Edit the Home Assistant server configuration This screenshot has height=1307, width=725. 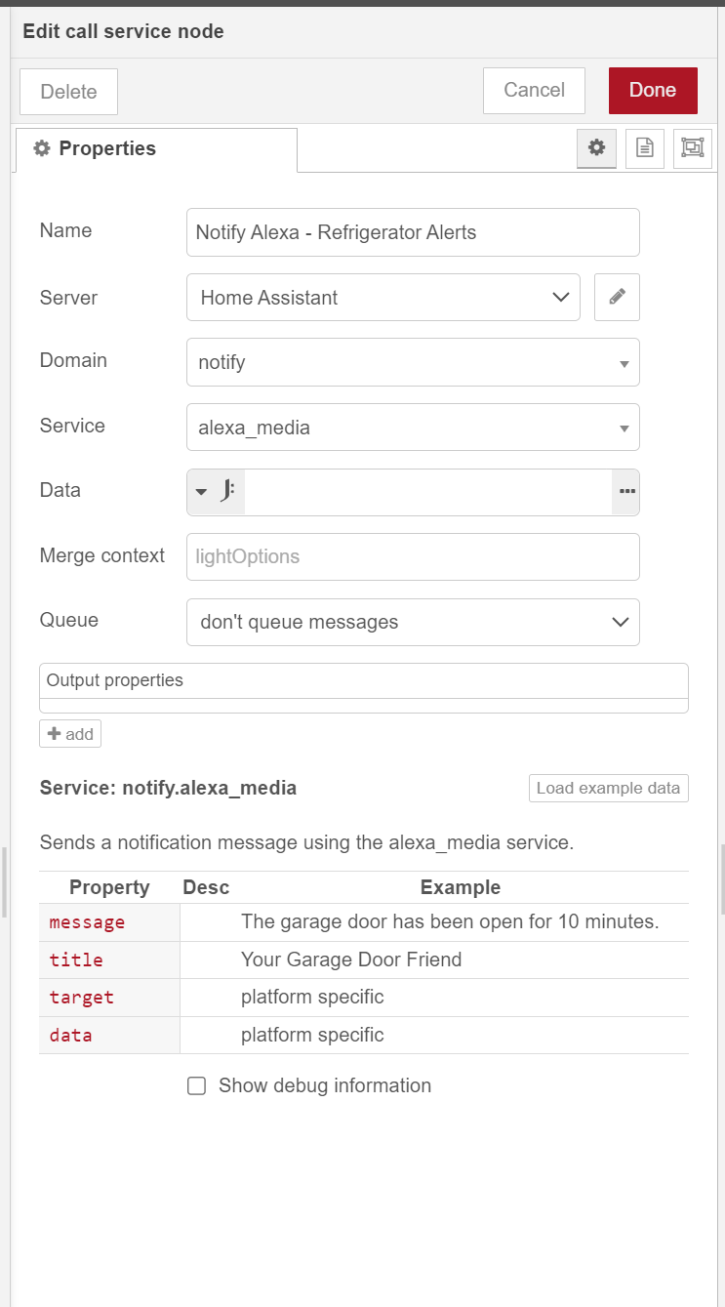[617, 297]
